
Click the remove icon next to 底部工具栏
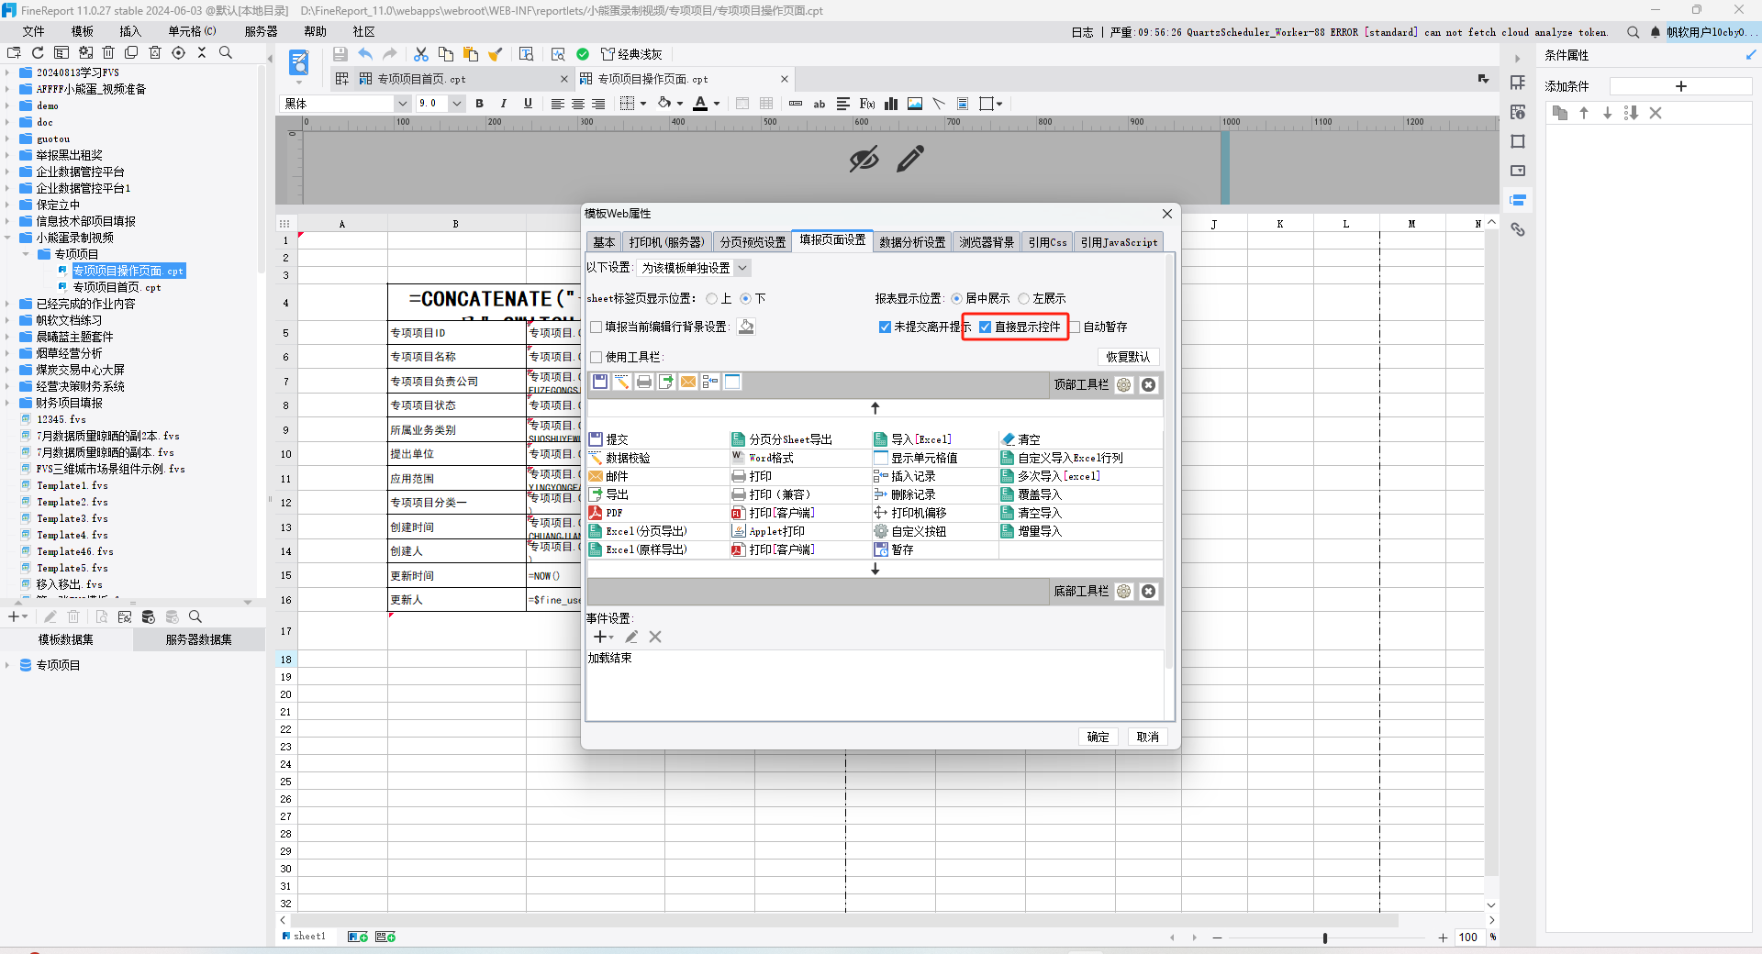pos(1148,592)
